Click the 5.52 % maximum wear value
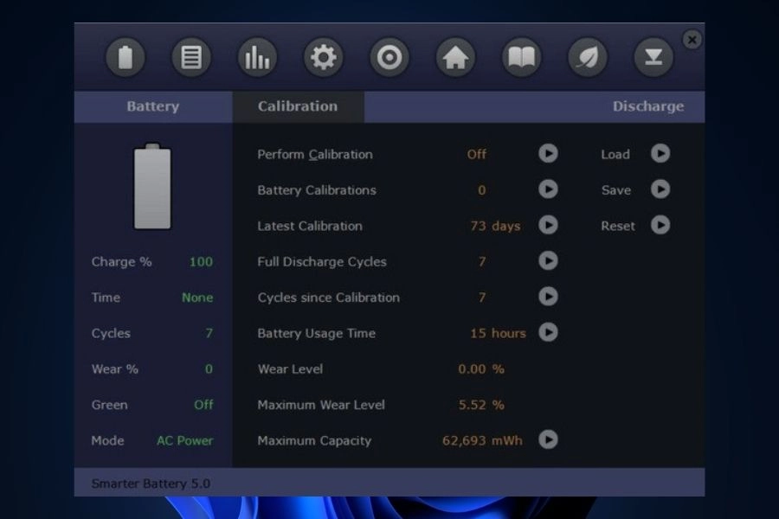 tap(481, 405)
